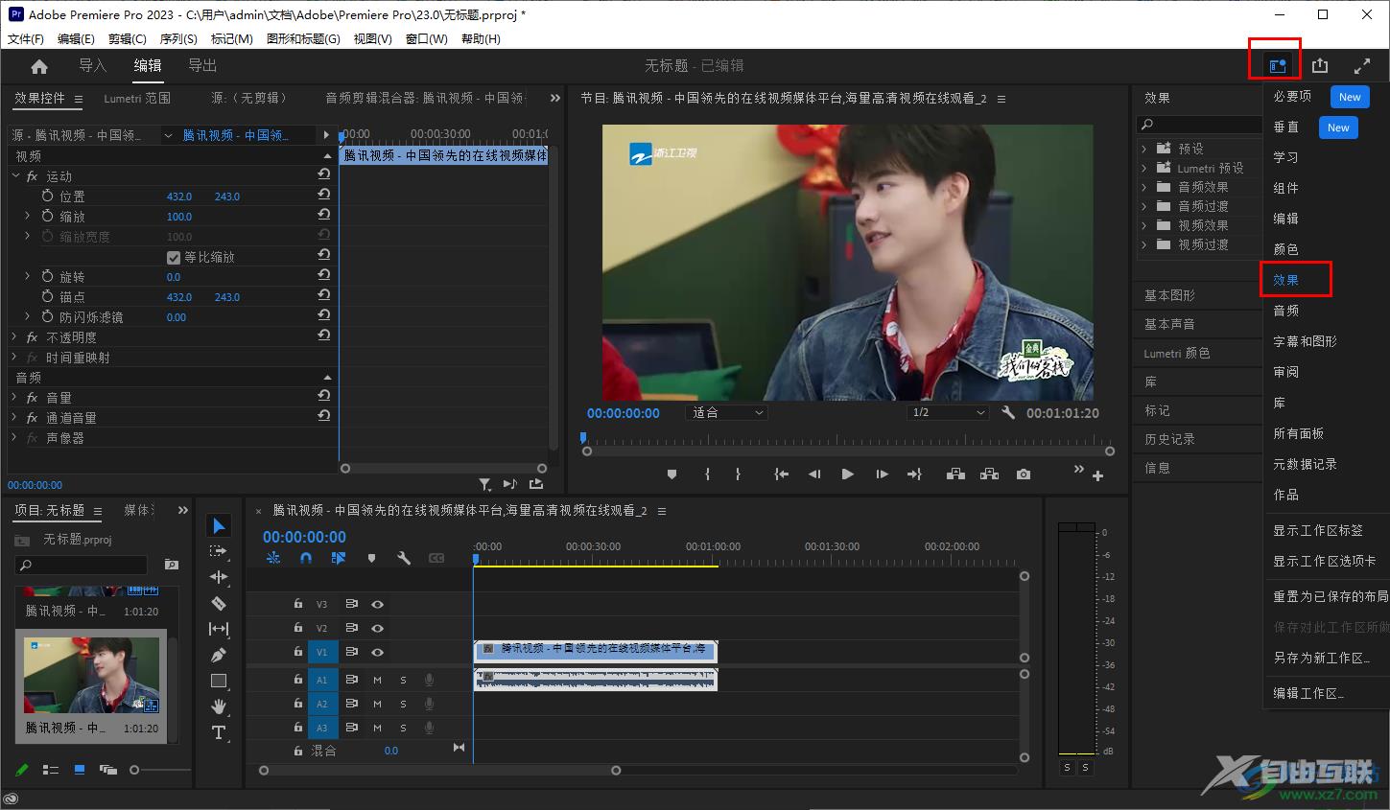
Task: Switch to the Import tab
Action: (x=92, y=65)
